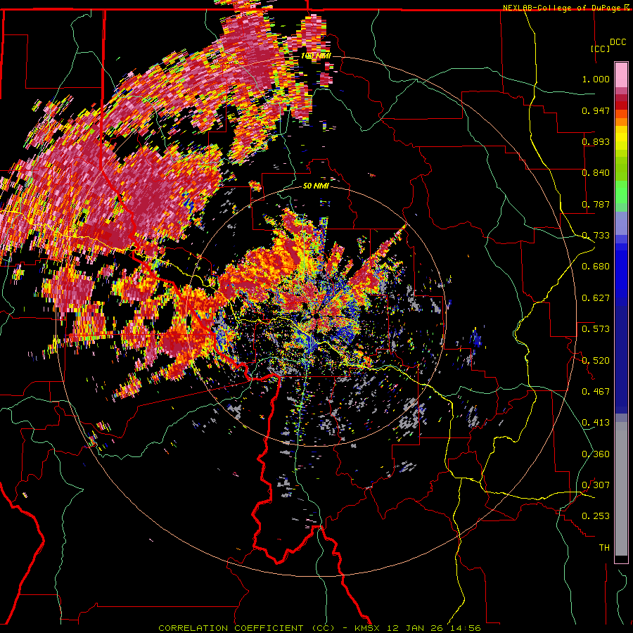This screenshot has height=633, width=633.
Task: Click the [CC] product label near the legend
Action: point(601,49)
